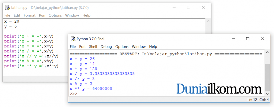Image resolution: width=274 pixels, height=107 pixels.
Task: Click the RESTART: D:\belajar_python\latihan.py line
Action: tap(166, 54)
